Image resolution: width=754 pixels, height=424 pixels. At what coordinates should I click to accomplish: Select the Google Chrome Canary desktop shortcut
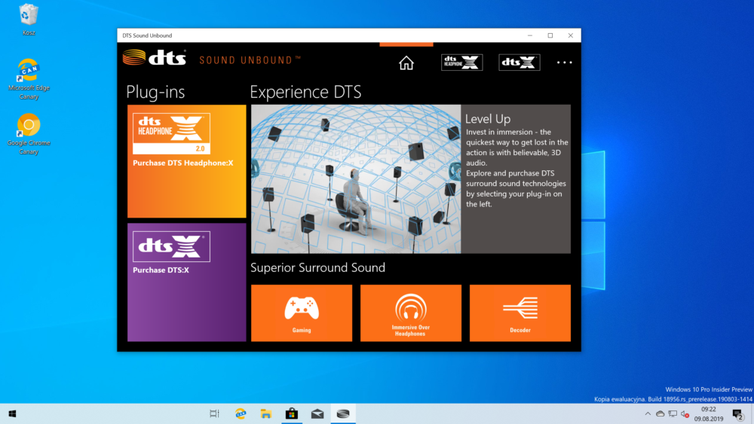[x=29, y=134]
